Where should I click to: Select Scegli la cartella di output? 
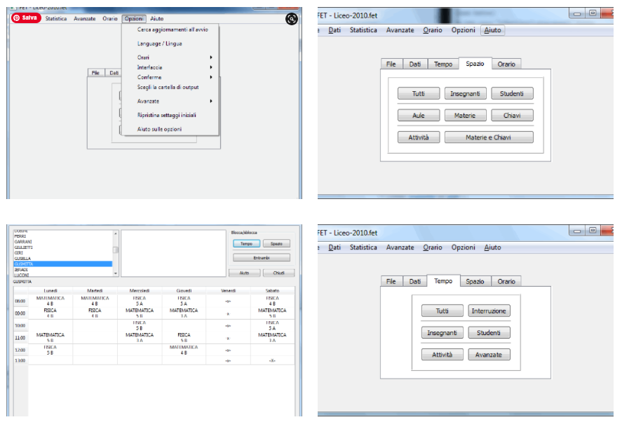tap(168, 87)
